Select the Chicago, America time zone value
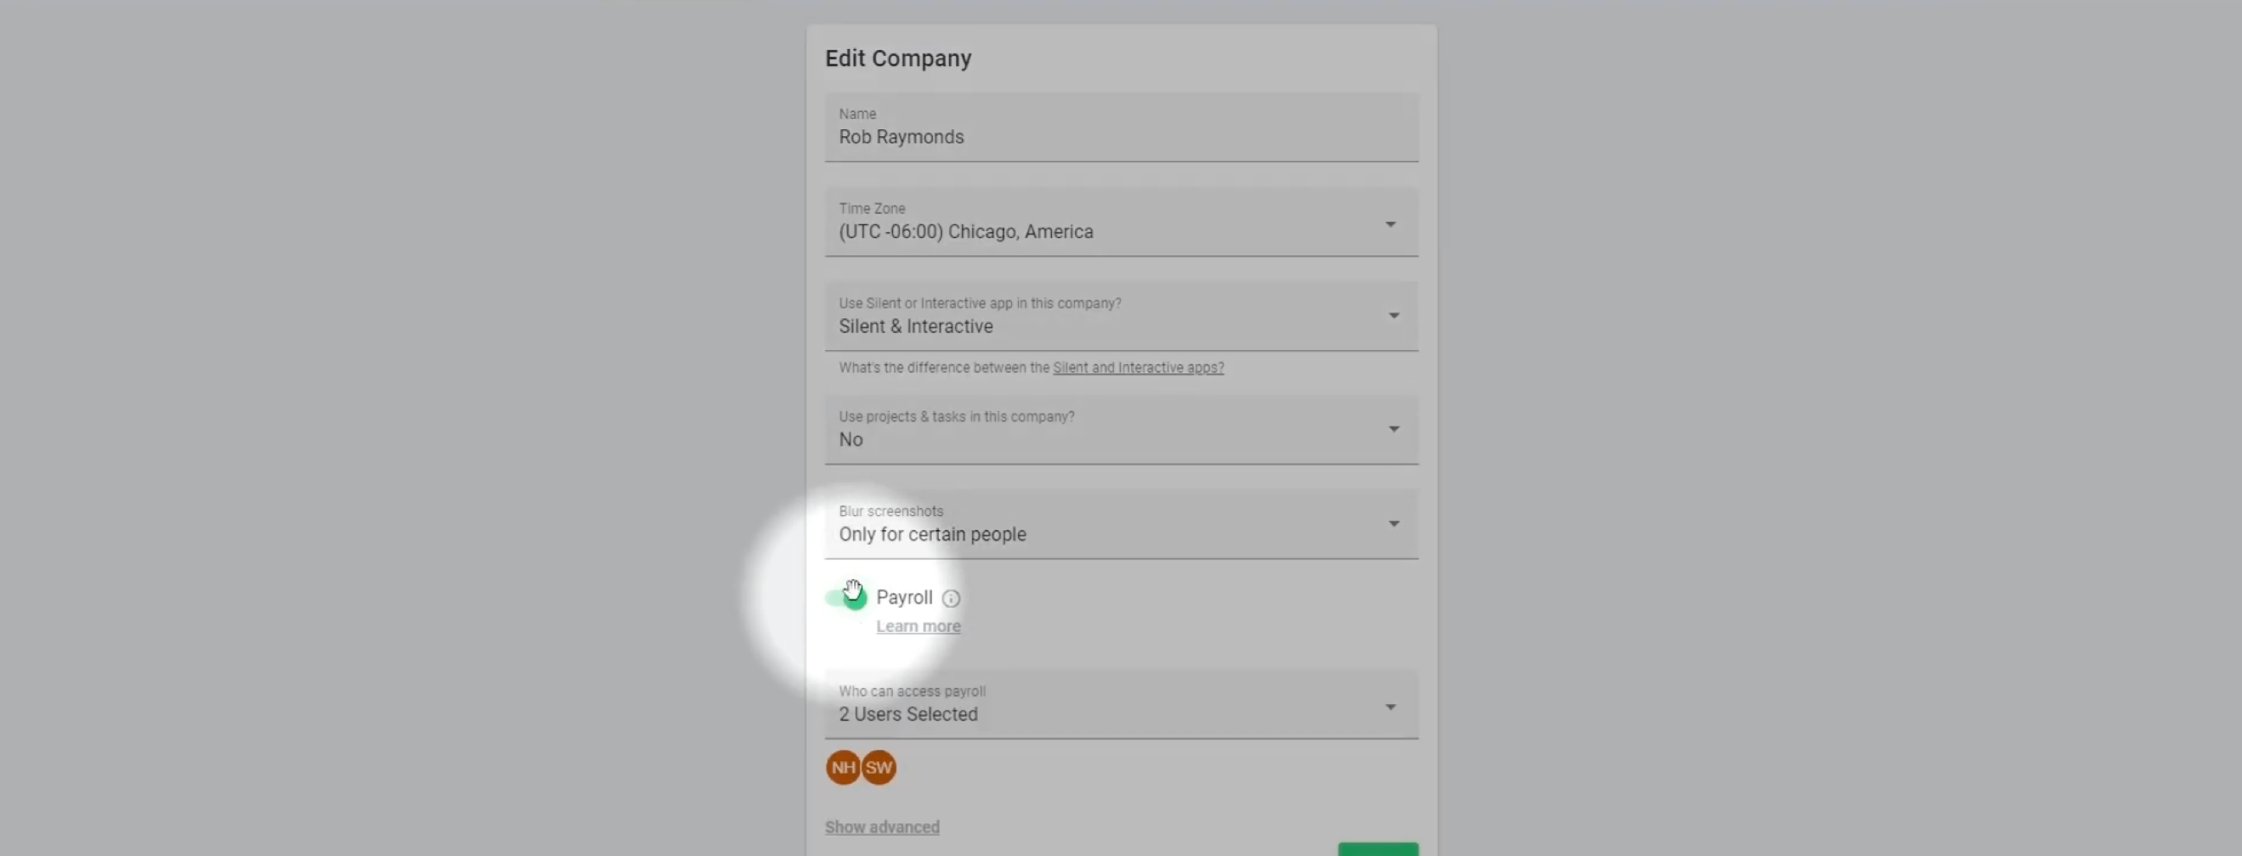This screenshot has height=856, width=2242. (965, 232)
